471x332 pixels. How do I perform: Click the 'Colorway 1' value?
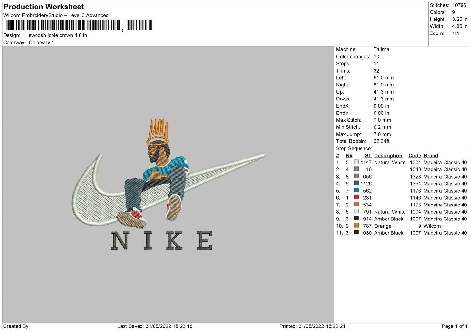[x=41, y=43]
